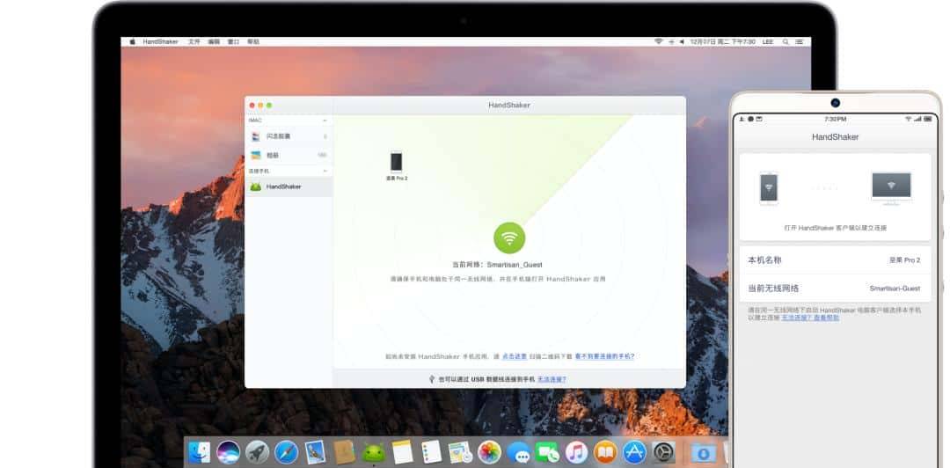950x468 pixels.
Task: Click 'can't see phone to connect' link
Action: (x=604, y=356)
